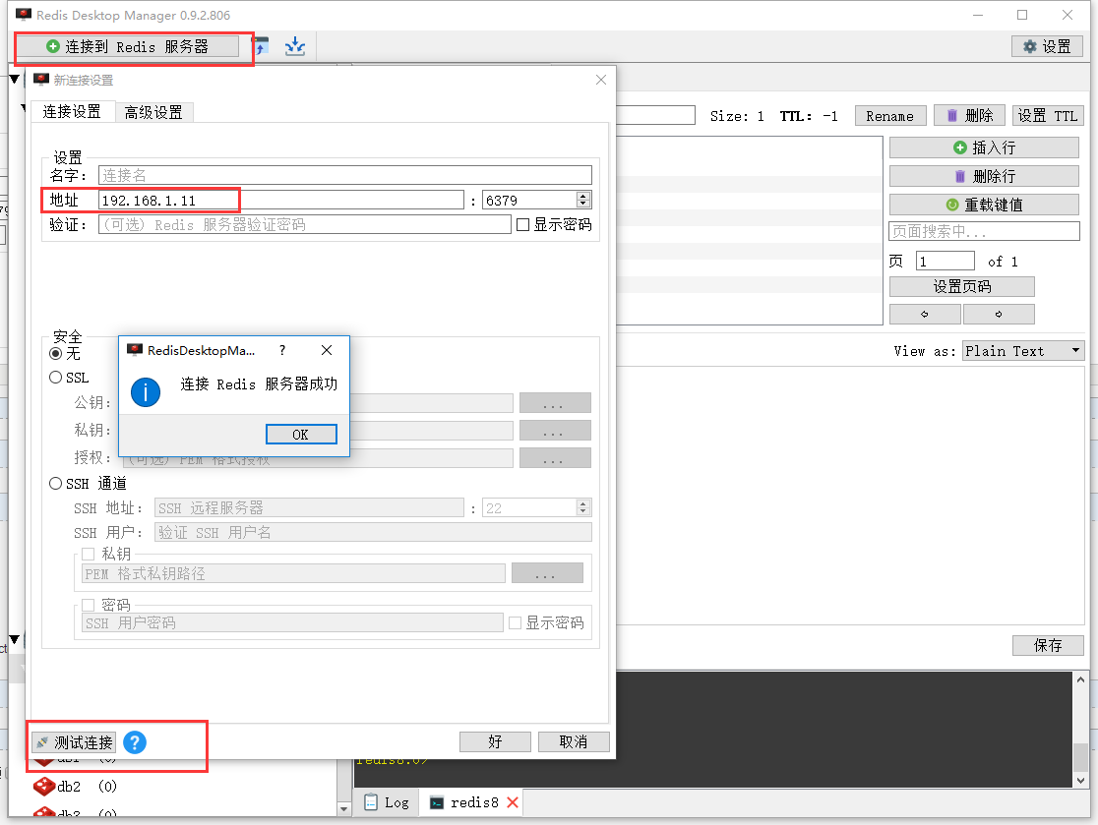Select the SSL security radio option

[x=56, y=378]
